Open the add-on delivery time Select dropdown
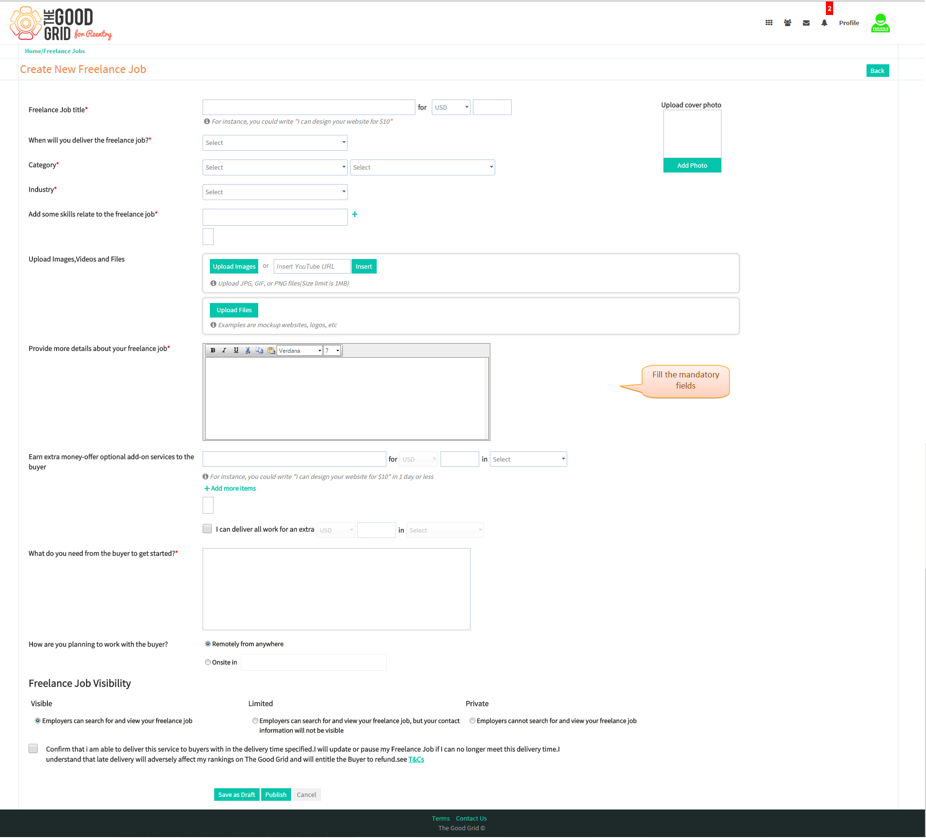This screenshot has width=926, height=838. pyautogui.click(x=529, y=459)
